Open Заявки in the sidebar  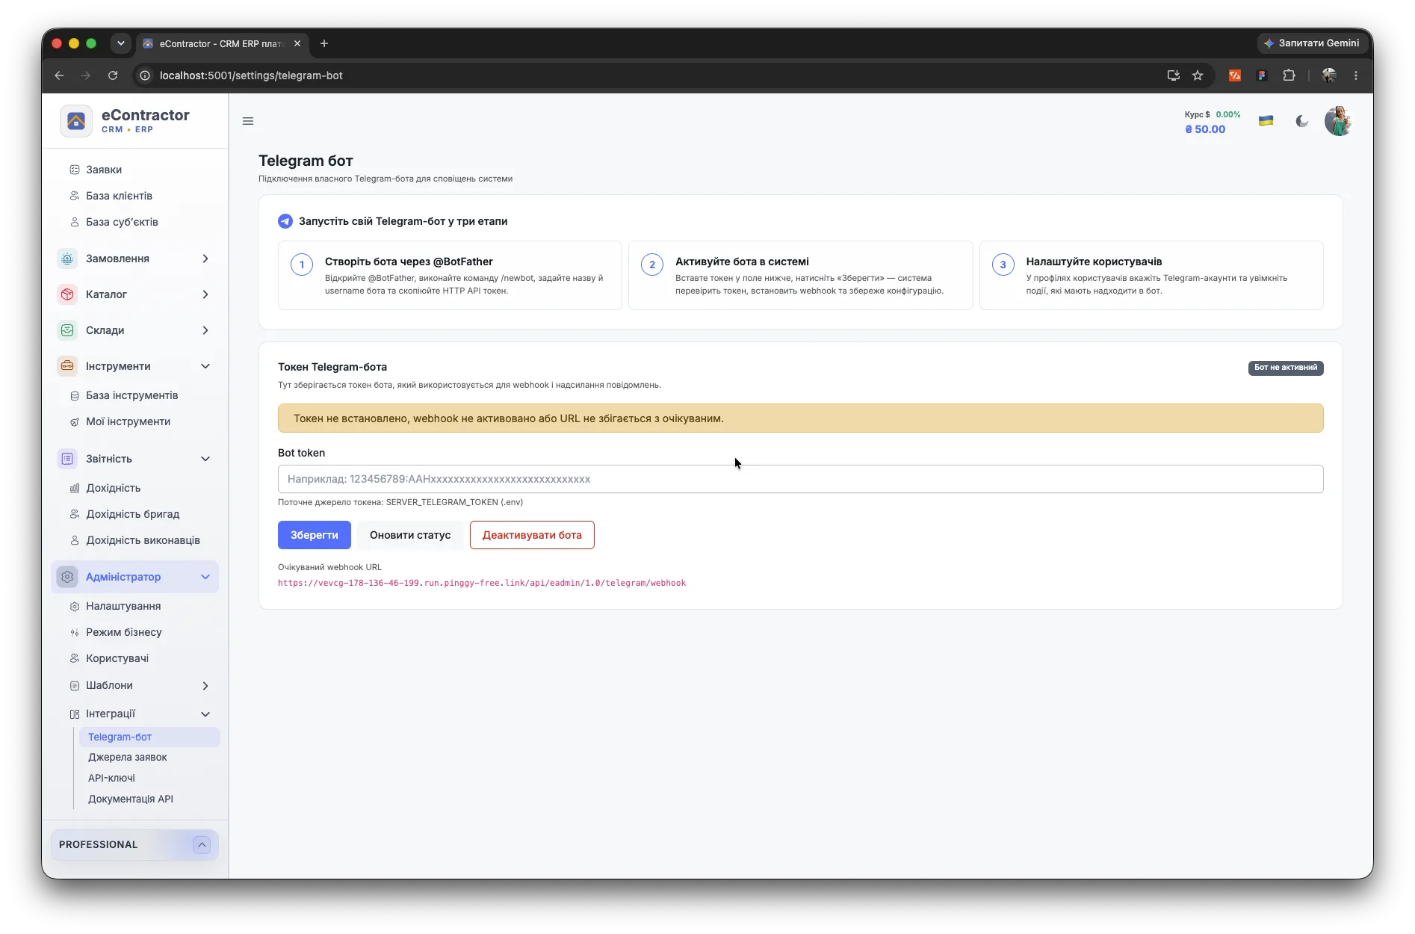104,170
